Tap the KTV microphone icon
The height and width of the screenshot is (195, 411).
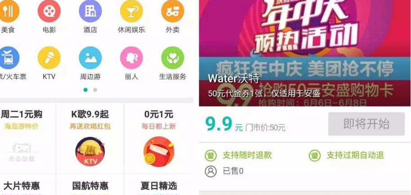tap(49, 58)
